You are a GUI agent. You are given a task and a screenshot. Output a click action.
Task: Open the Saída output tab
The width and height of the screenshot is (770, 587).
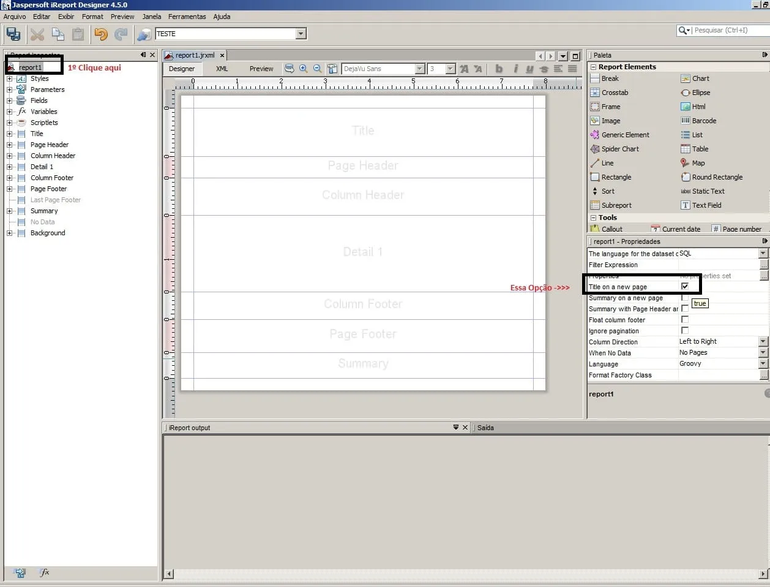485,428
